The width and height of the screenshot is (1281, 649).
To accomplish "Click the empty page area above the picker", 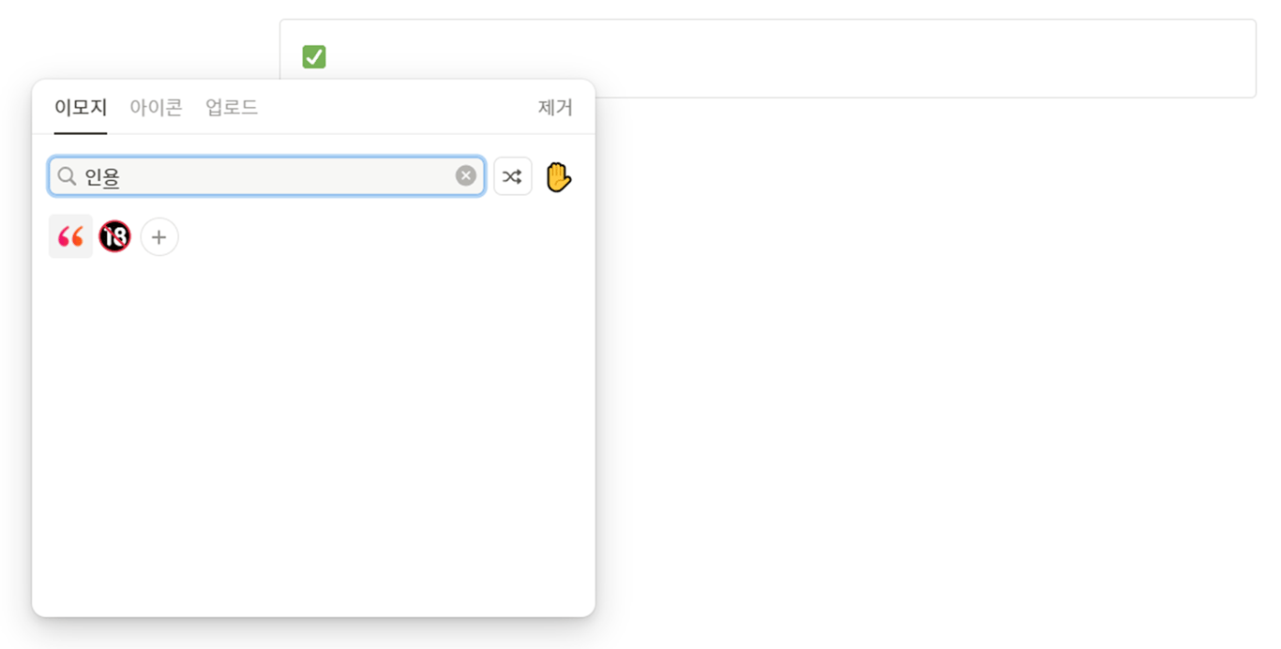I will 141,38.
